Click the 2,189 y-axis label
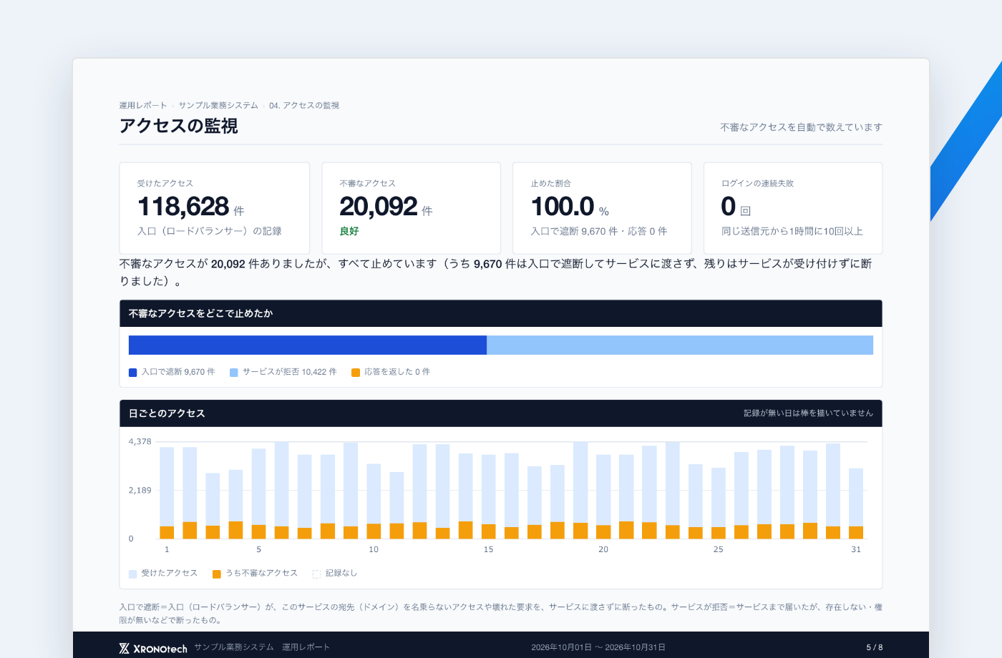 click(140, 490)
